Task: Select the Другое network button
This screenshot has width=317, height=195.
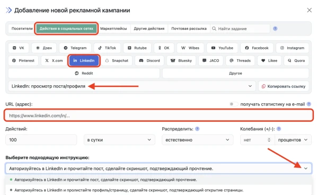Action: click(x=235, y=73)
